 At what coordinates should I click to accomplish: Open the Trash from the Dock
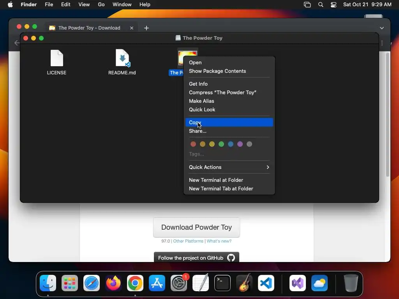351,283
